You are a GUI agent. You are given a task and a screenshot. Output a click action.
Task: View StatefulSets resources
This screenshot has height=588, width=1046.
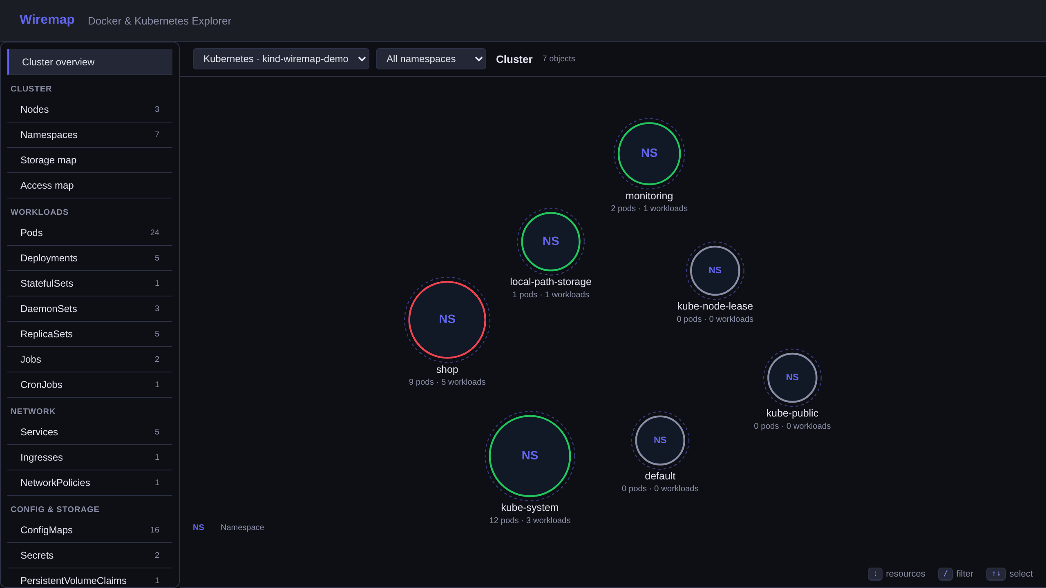90,283
